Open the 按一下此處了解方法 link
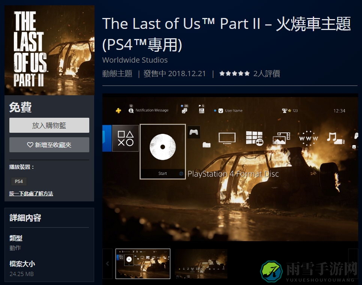Image resolution: width=362 pixels, height=285 pixels. point(31,193)
